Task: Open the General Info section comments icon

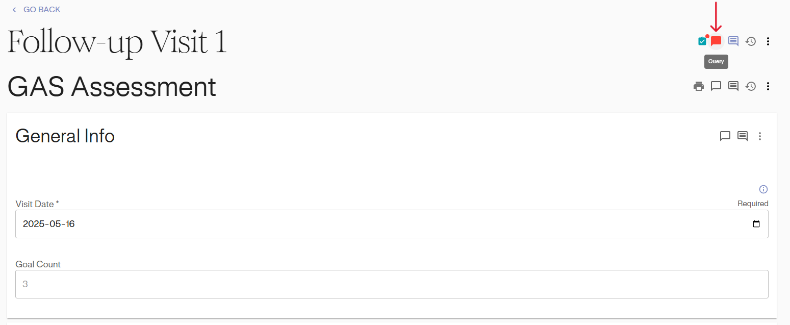Action: [743, 136]
